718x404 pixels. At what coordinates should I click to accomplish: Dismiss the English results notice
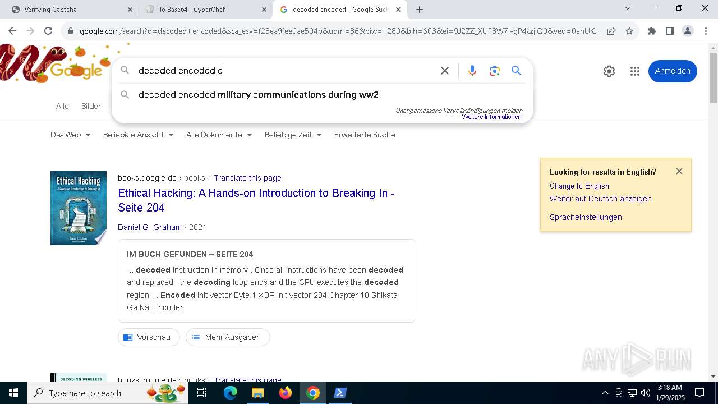coord(679,171)
